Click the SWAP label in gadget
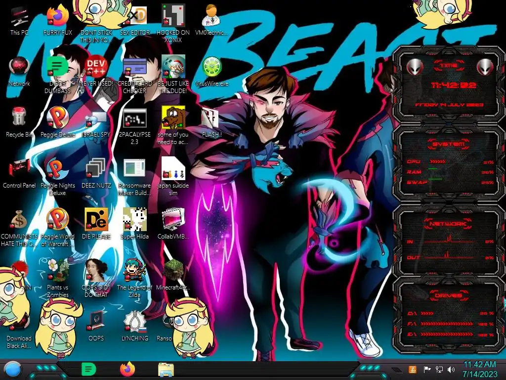The width and height of the screenshot is (506, 380). pos(417,182)
